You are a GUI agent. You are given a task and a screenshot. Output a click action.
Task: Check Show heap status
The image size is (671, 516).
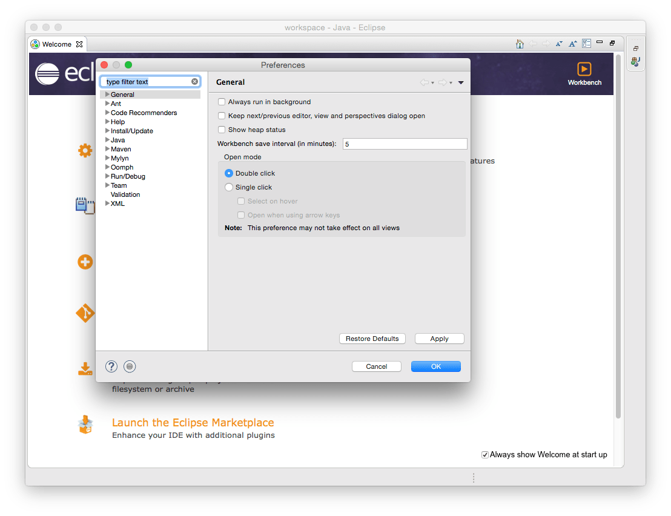coord(222,129)
